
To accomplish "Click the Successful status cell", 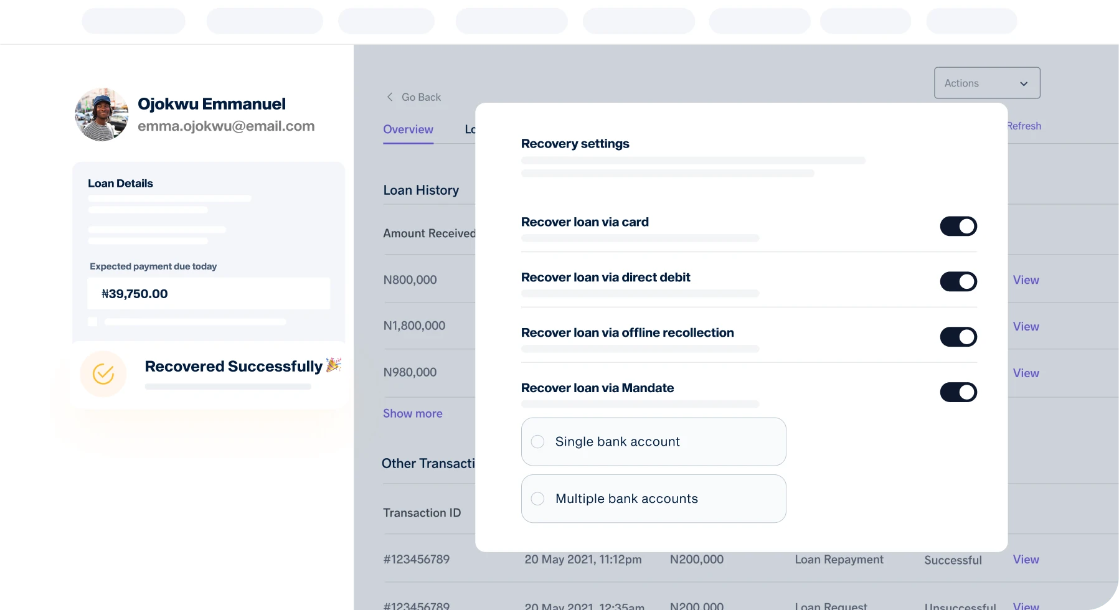I will (x=953, y=560).
